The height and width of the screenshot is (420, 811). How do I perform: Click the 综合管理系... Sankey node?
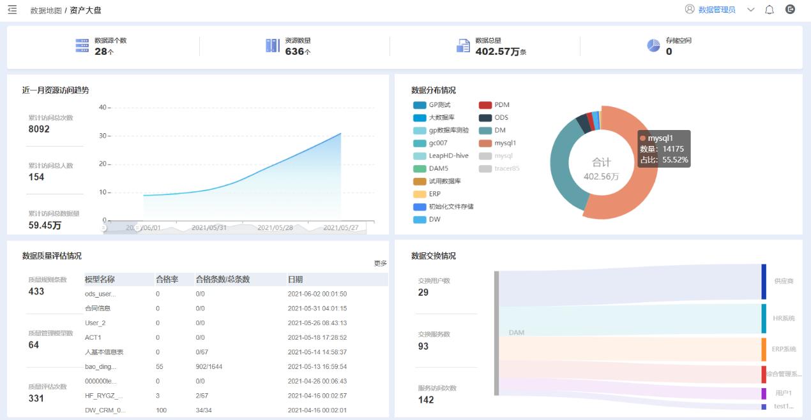pyautogui.click(x=764, y=375)
